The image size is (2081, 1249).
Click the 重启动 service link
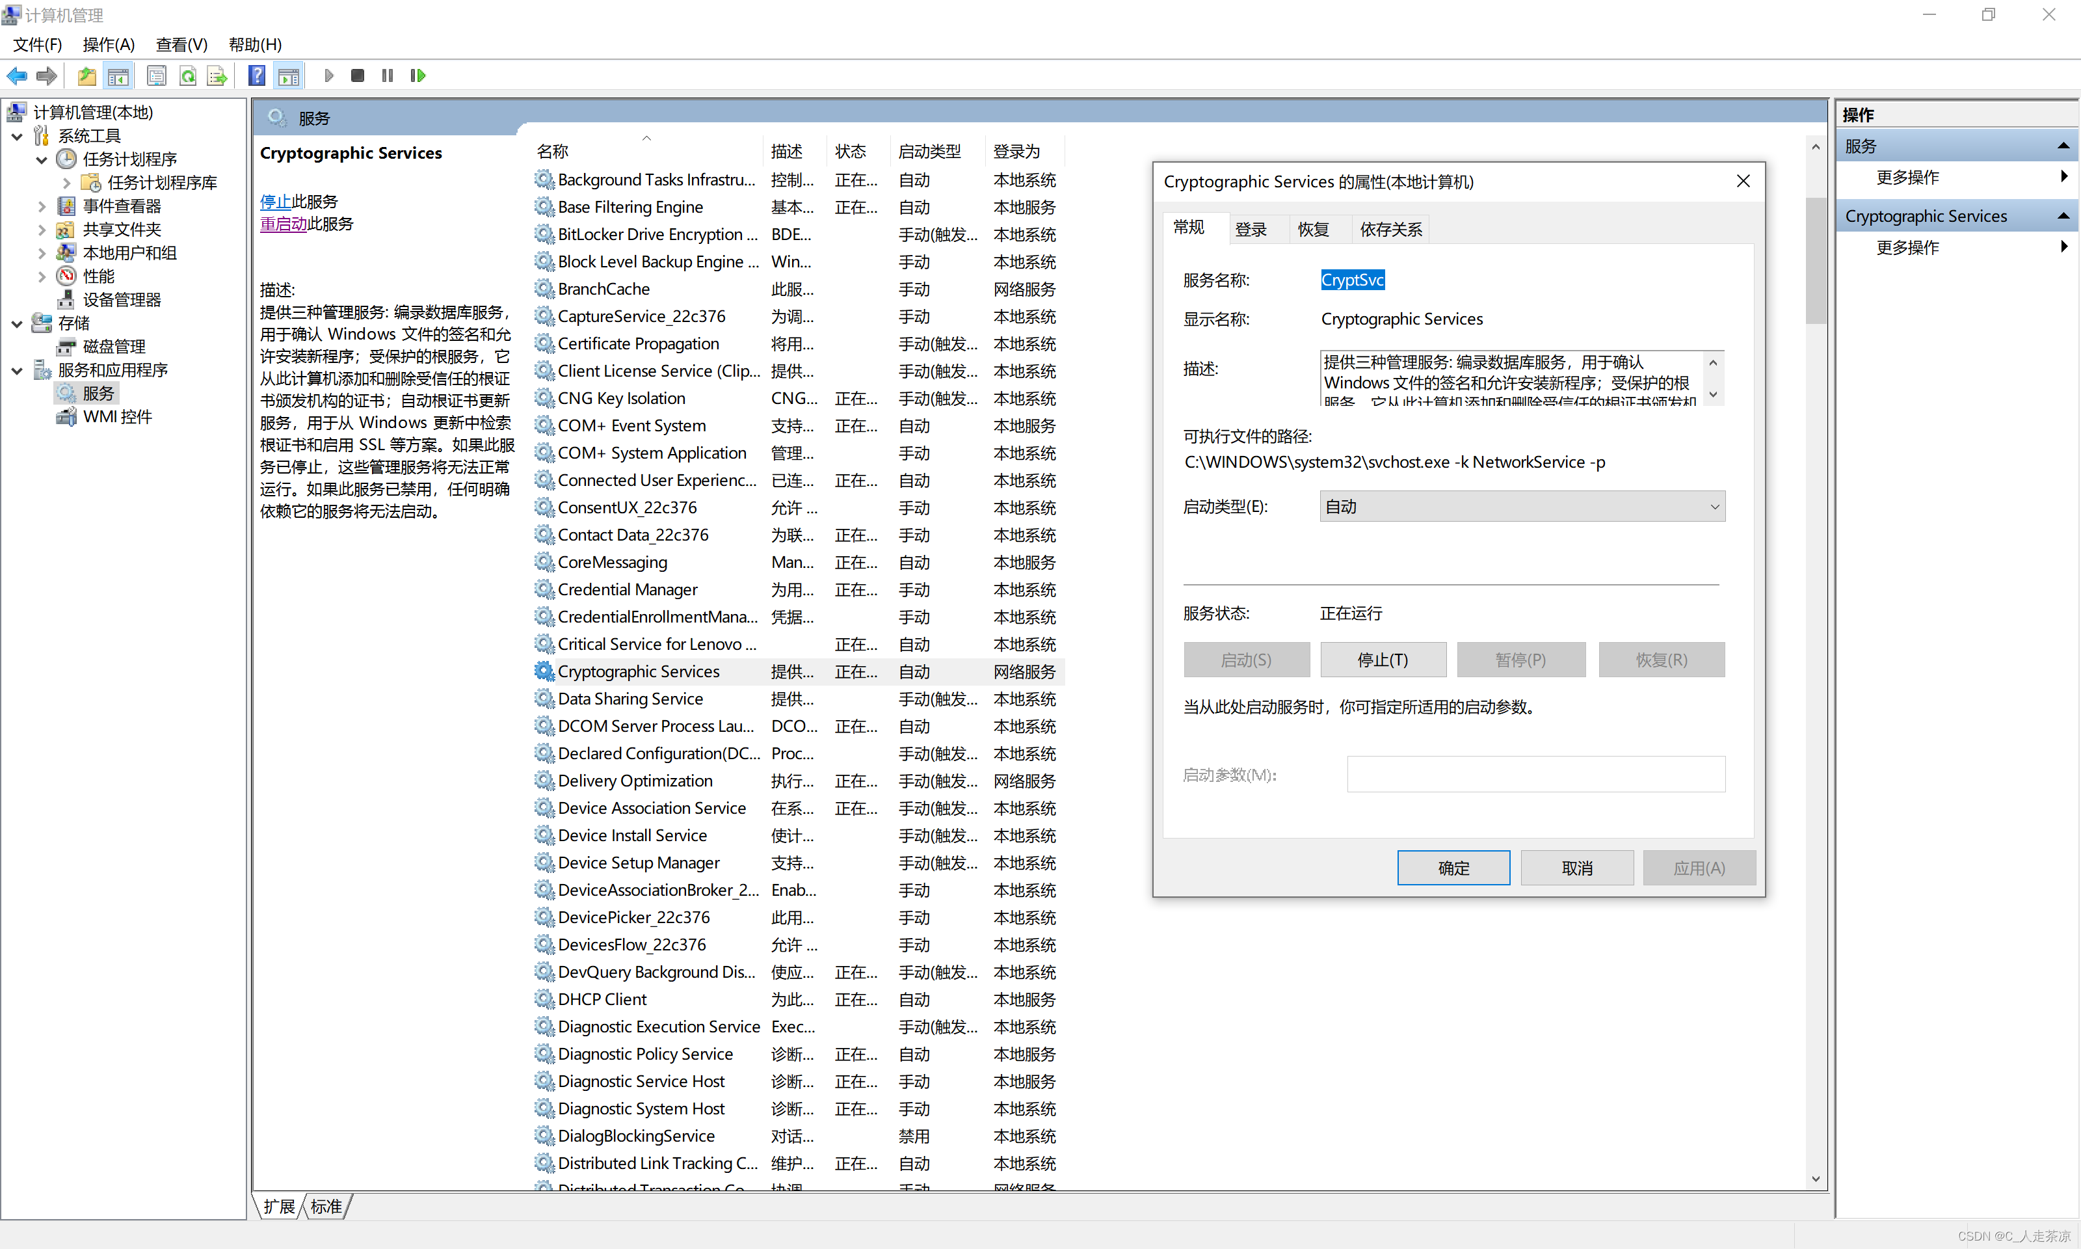283,224
